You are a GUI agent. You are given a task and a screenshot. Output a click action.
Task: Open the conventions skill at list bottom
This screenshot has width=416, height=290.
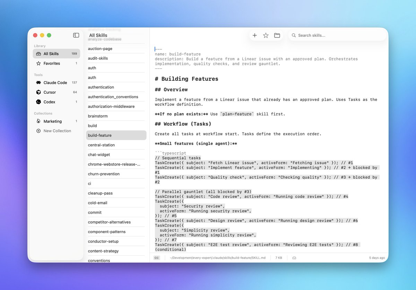coord(116,260)
